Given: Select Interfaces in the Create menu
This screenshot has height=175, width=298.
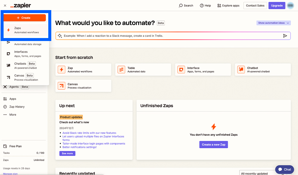Looking at the screenshot, I should (x=25, y=54).
